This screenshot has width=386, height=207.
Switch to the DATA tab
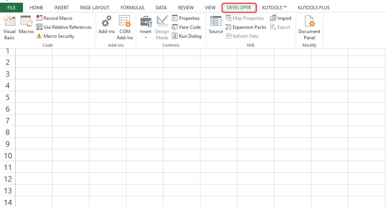coord(161,8)
